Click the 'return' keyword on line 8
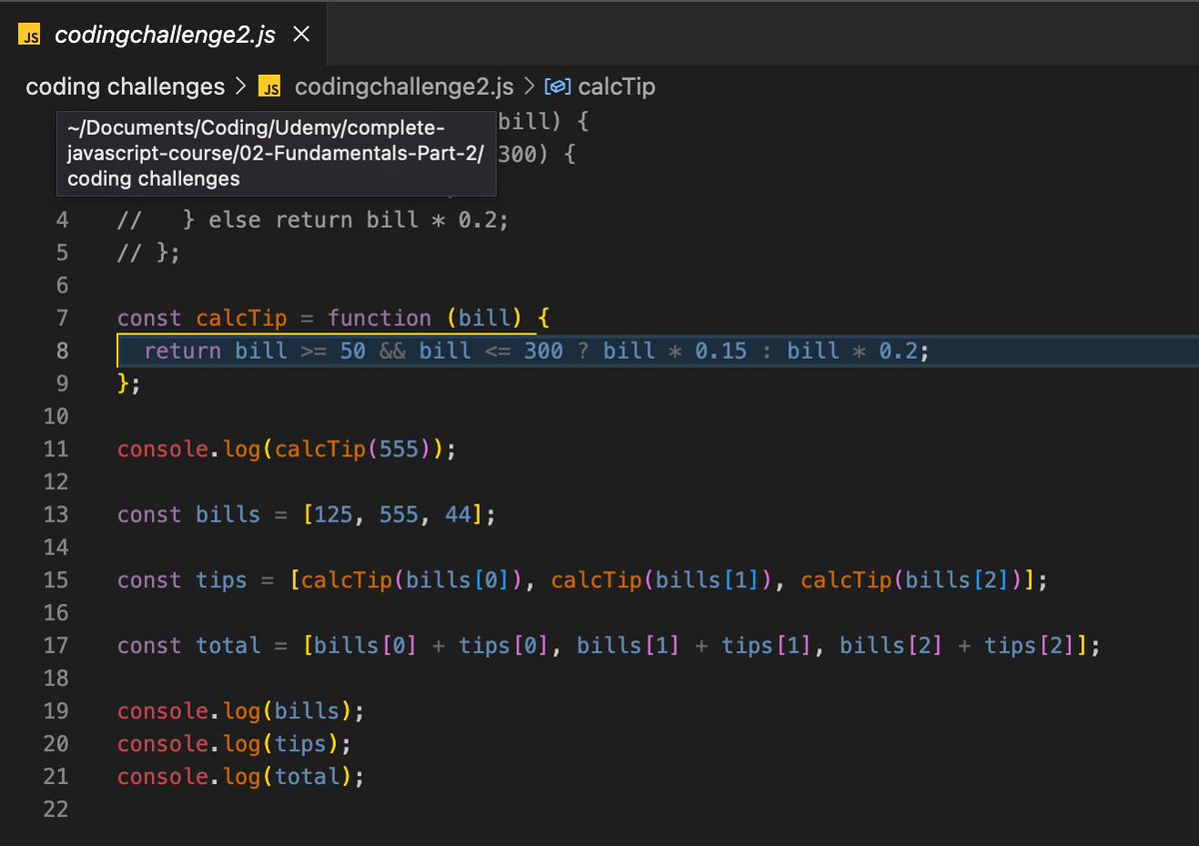The image size is (1199, 846). tap(183, 351)
